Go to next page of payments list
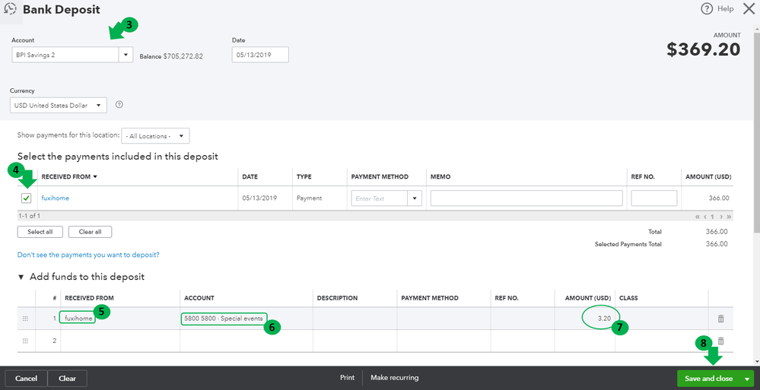 point(721,217)
